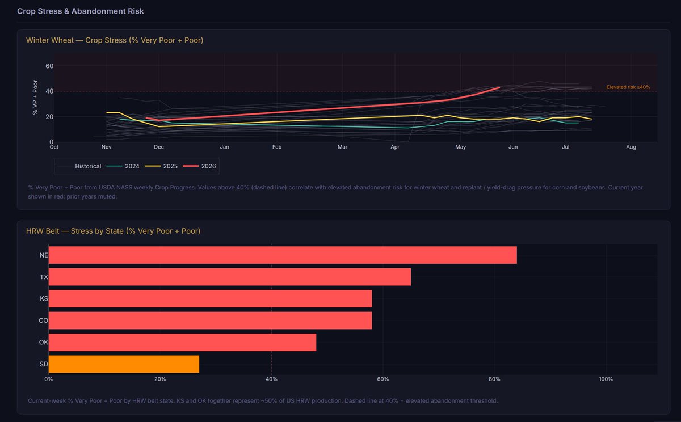This screenshot has width=681, height=422.
Task: Click the 'Aug' x-axis tick label
Action: [x=631, y=147]
